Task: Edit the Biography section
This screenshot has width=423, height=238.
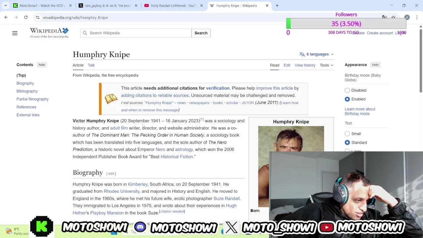Action: (111, 174)
